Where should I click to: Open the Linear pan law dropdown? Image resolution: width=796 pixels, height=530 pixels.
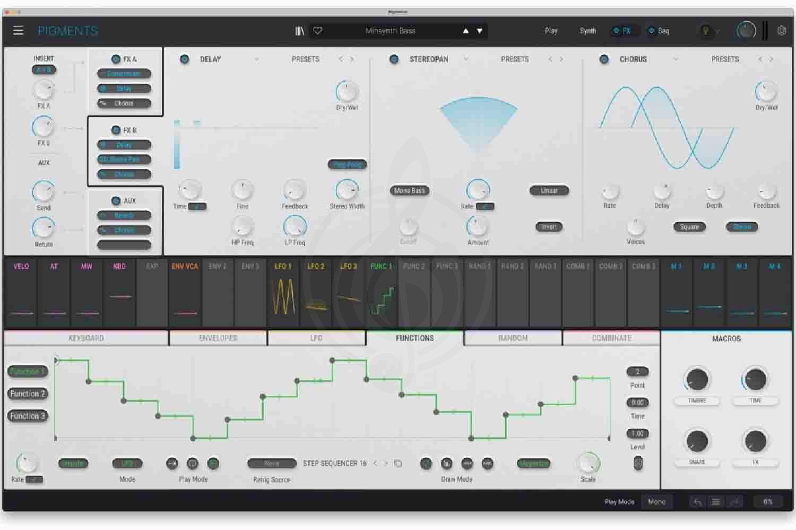coord(549,190)
